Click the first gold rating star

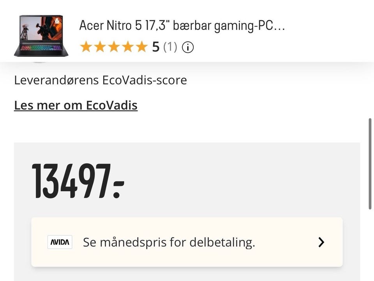(86, 46)
